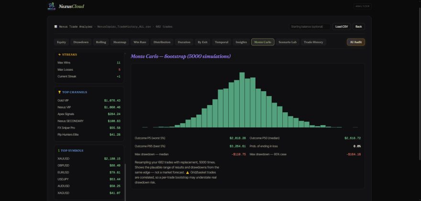This screenshot has width=421, height=201.
Task: Click the Current Streak row
Action: 89,76
